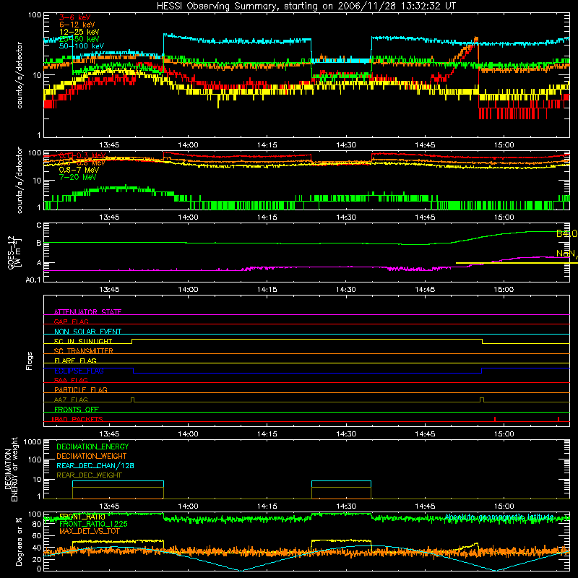Click the '7-20 MeV' legend label
Screen dimensions: 578x578
pyautogui.click(x=77, y=177)
